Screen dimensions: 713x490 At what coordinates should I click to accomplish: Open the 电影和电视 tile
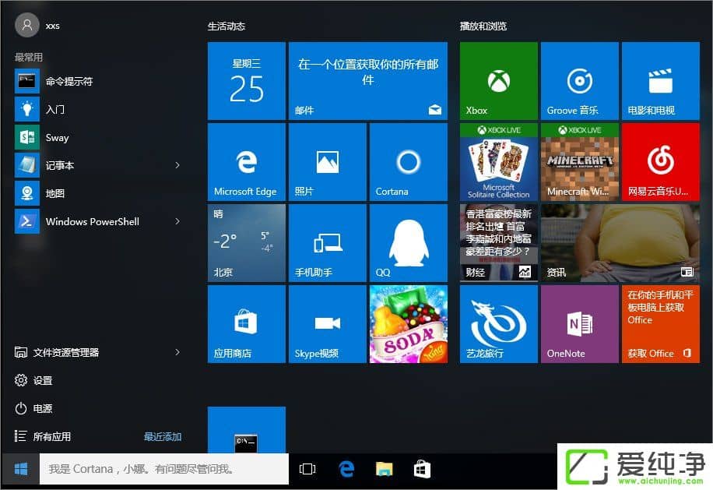click(x=660, y=81)
